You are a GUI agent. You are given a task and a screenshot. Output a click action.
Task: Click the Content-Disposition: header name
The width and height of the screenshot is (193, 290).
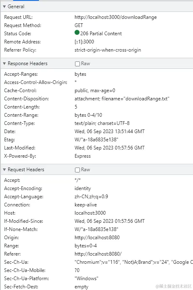27,99
